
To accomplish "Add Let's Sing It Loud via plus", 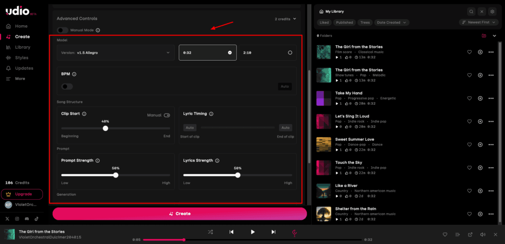I will (x=480, y=122).
